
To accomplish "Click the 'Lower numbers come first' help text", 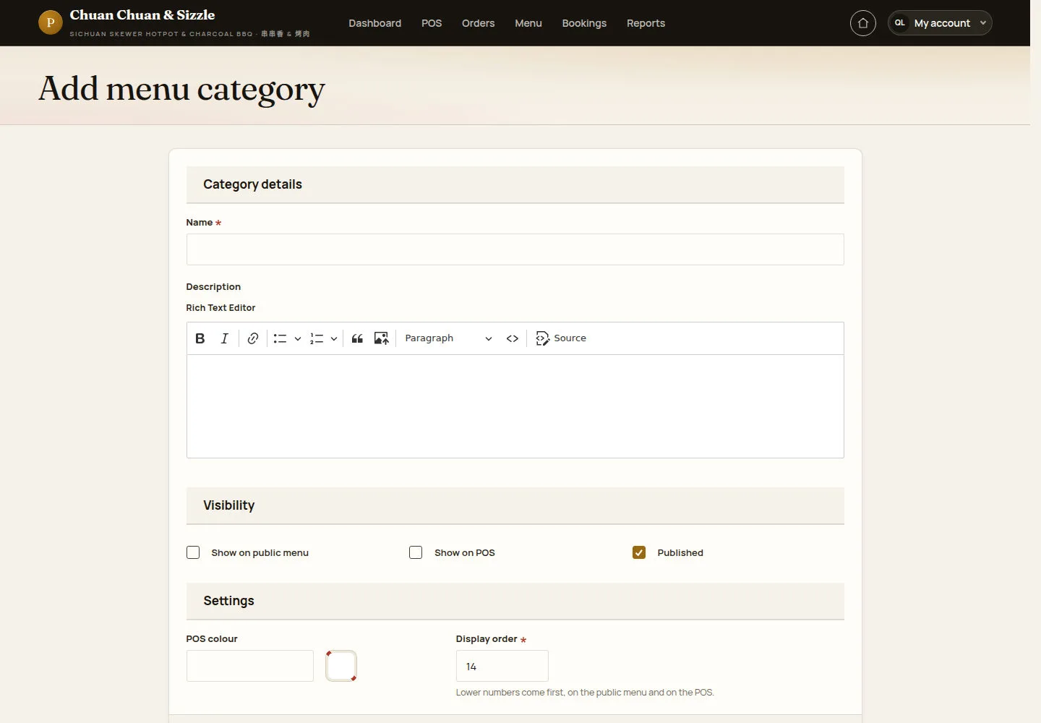I will tap(585, 693).
